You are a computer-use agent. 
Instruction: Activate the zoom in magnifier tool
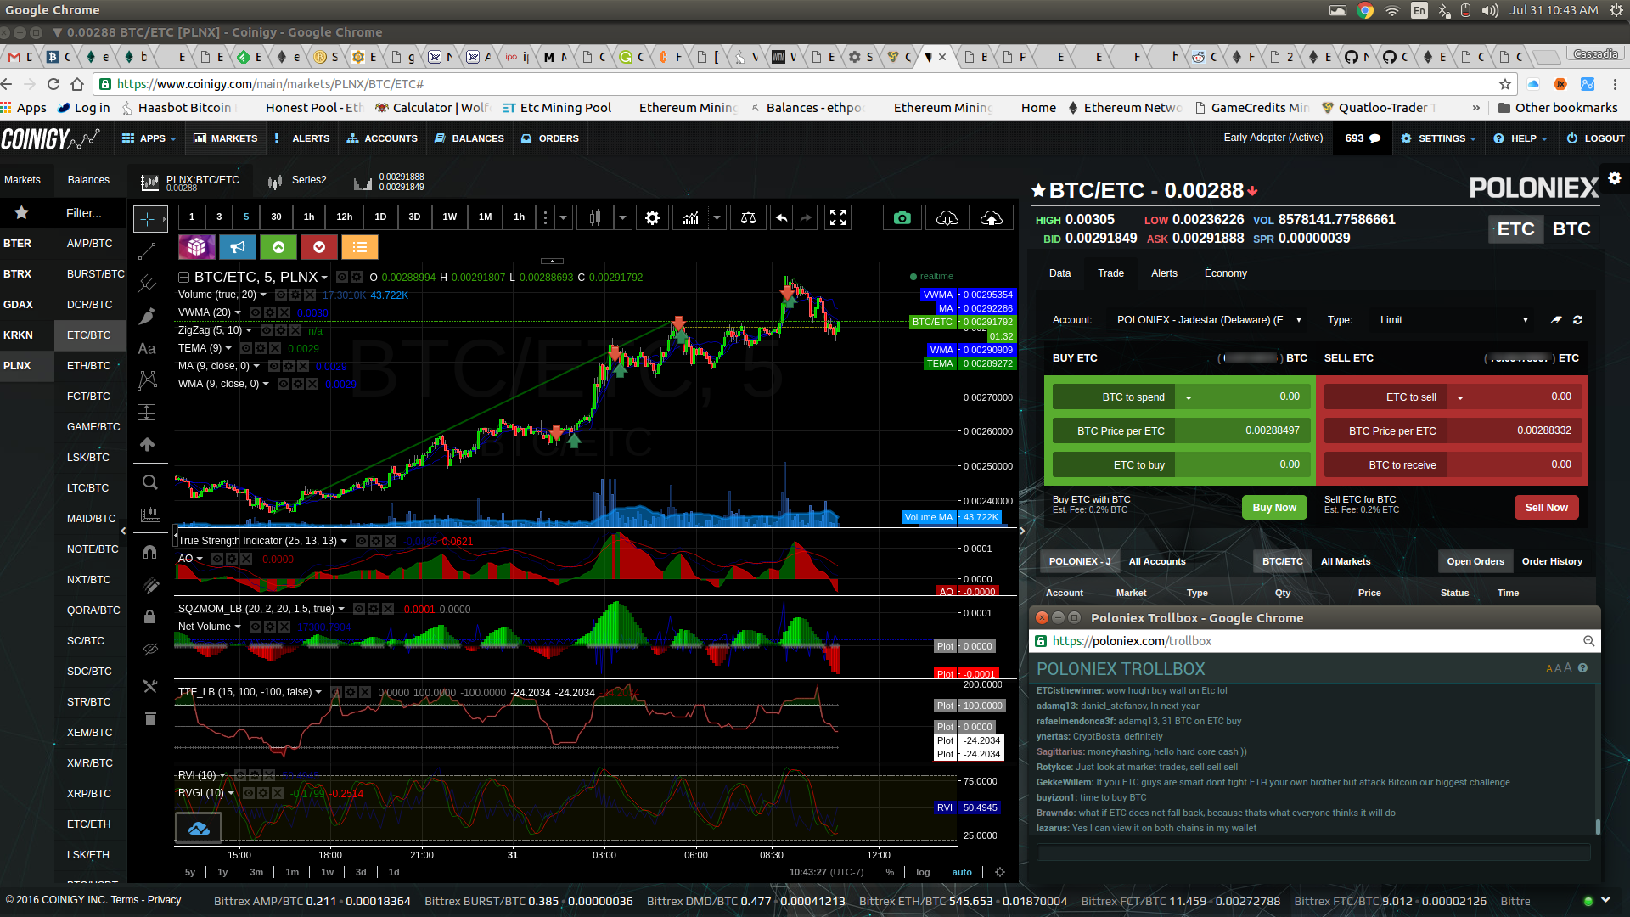[x=150, y=482]
